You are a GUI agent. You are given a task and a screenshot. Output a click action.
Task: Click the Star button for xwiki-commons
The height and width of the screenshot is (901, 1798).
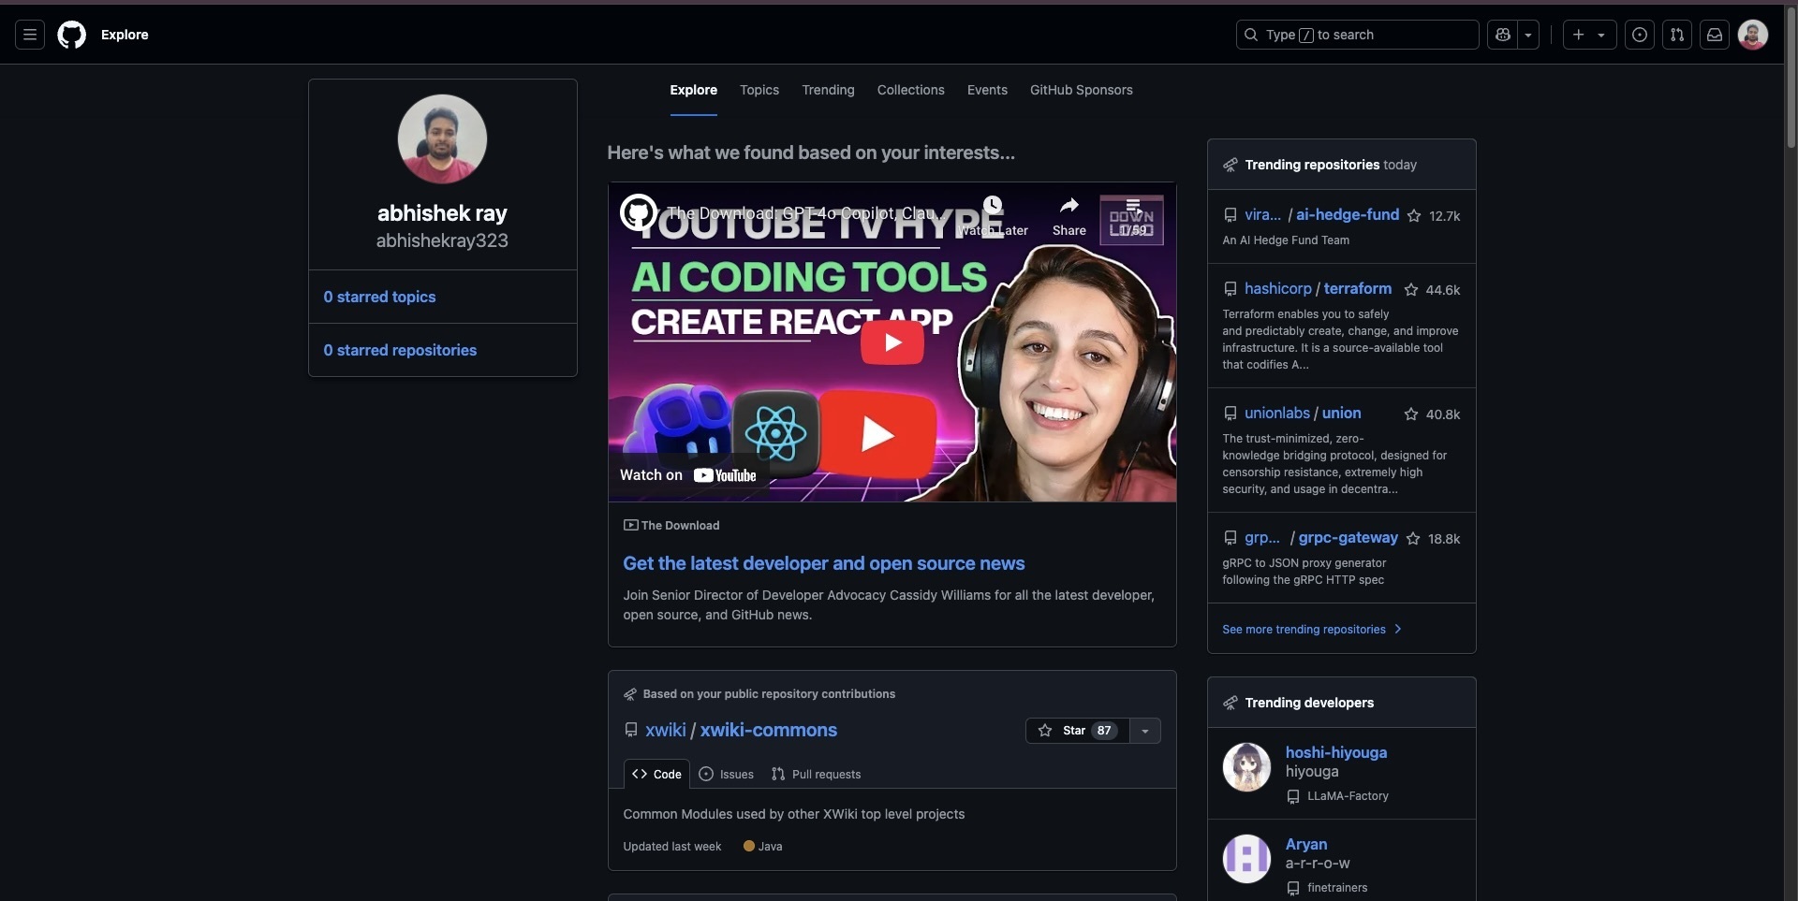pos(1077,731)
